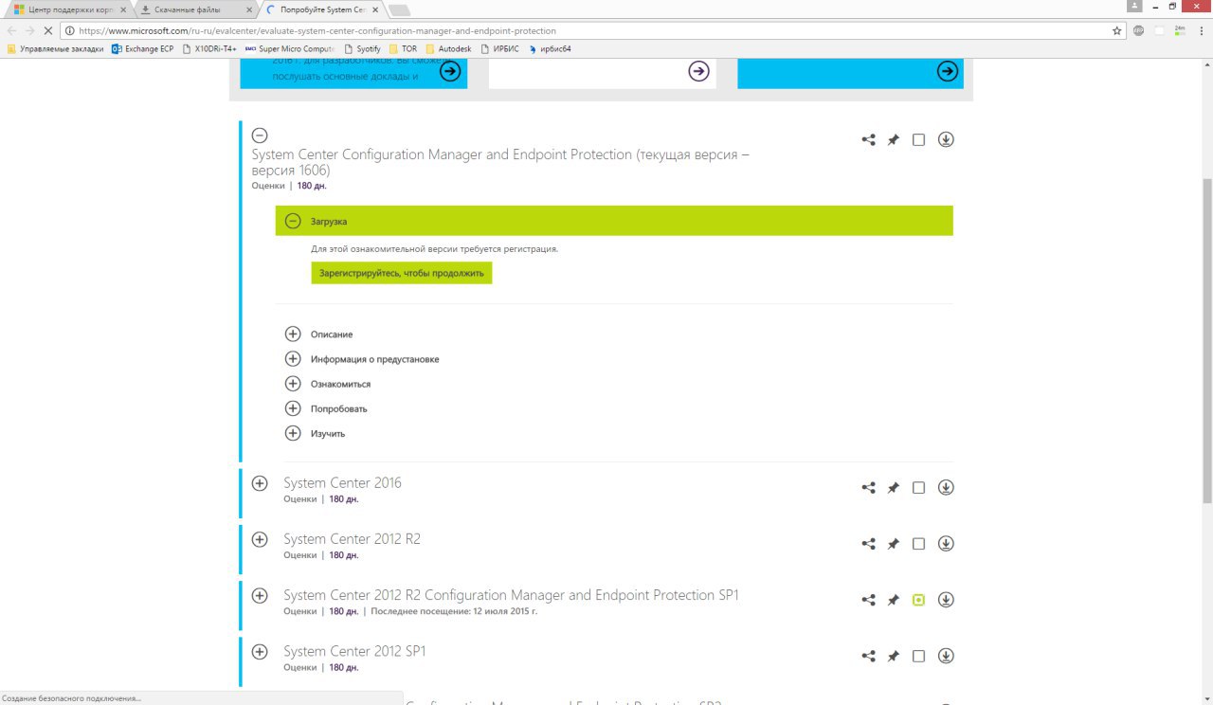Expand the Описание section

pyautogui.click(x=293, y=334)
